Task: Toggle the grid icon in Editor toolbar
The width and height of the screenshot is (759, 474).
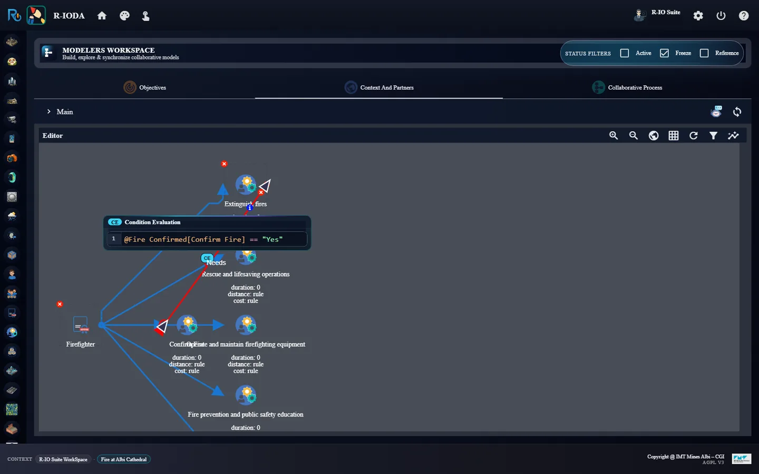Action: 674,135
